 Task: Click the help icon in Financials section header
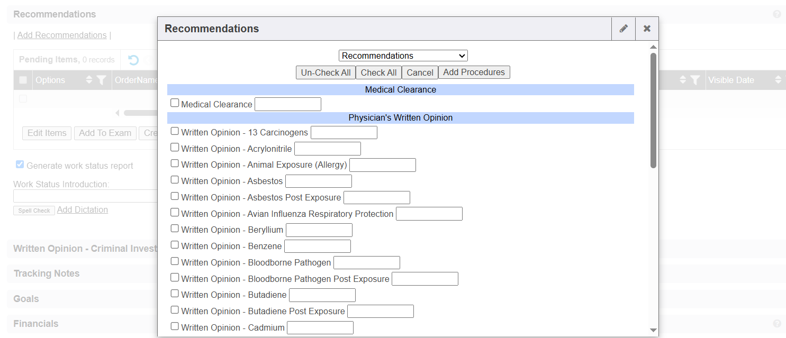coord(776,324)
